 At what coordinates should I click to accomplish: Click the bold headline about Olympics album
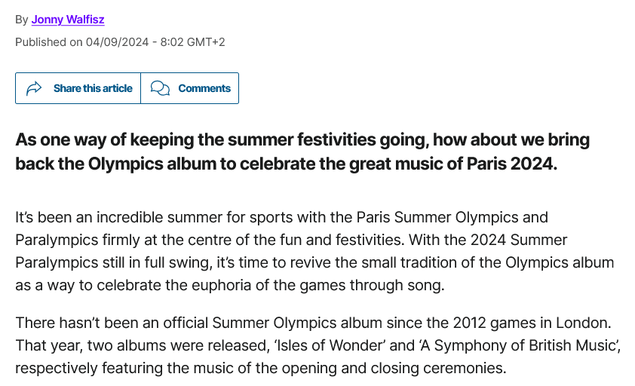pos(302,152)
